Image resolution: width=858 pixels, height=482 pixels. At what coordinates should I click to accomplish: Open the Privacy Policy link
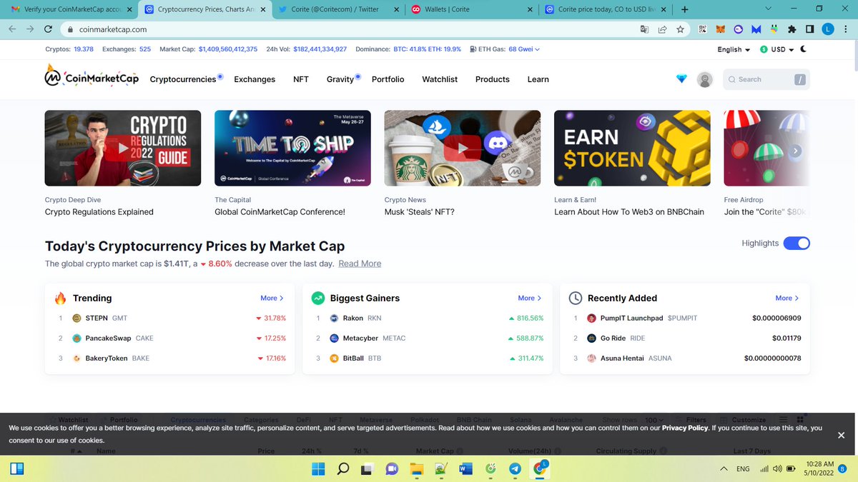point(685,428)
